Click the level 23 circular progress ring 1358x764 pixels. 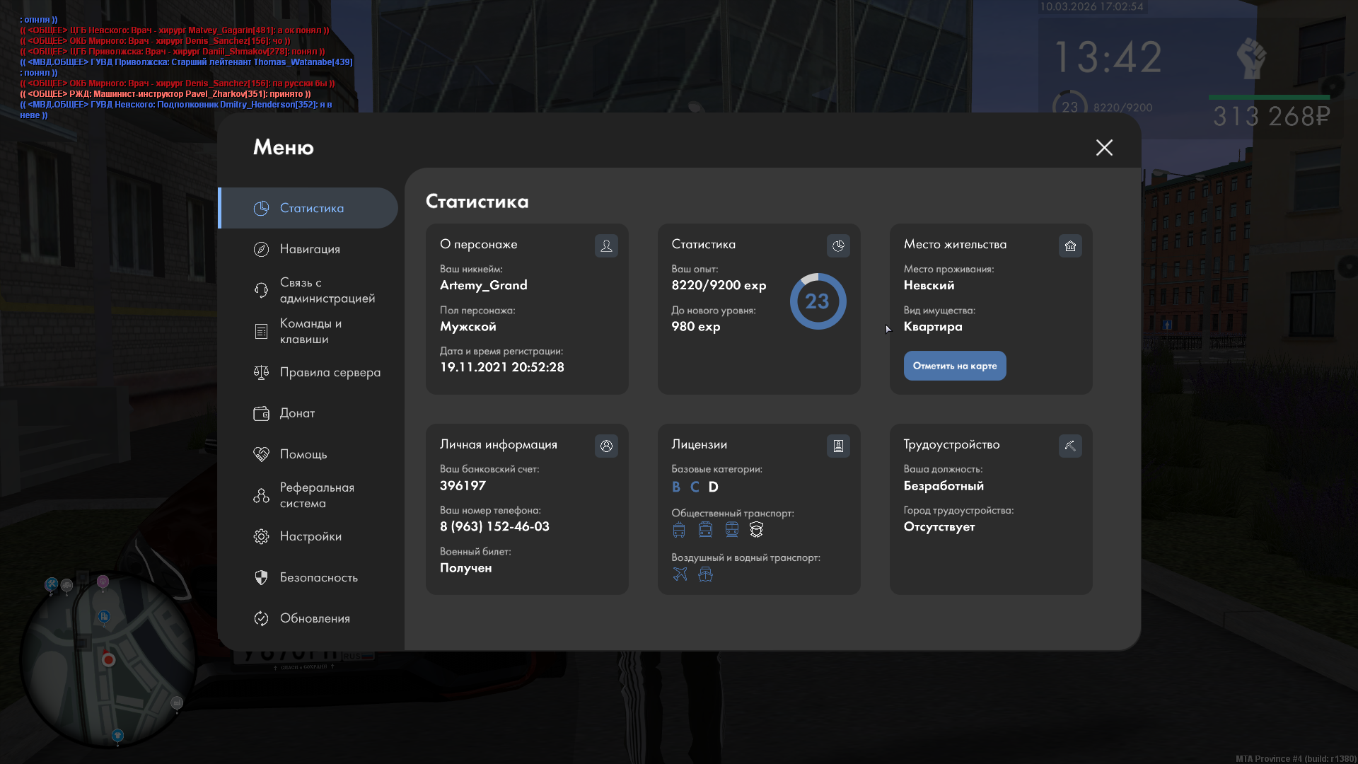[818, 301]
